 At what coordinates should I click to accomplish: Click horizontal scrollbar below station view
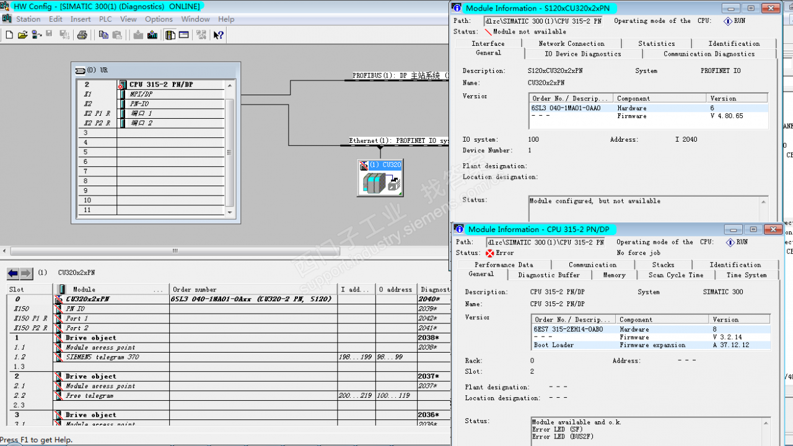pos(175,251)
